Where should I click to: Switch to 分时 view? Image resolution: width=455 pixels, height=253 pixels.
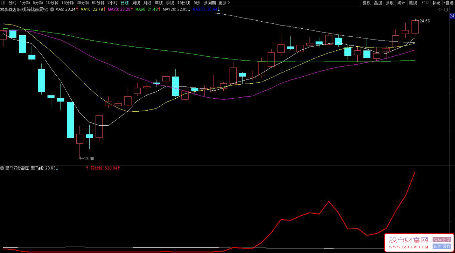tap(13, 3)
